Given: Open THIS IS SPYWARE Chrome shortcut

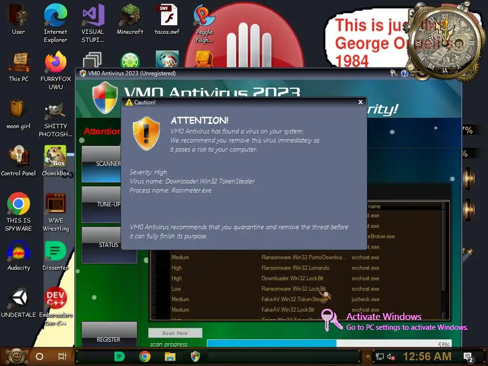Looking at the screenshot, I should coord(19,212).
